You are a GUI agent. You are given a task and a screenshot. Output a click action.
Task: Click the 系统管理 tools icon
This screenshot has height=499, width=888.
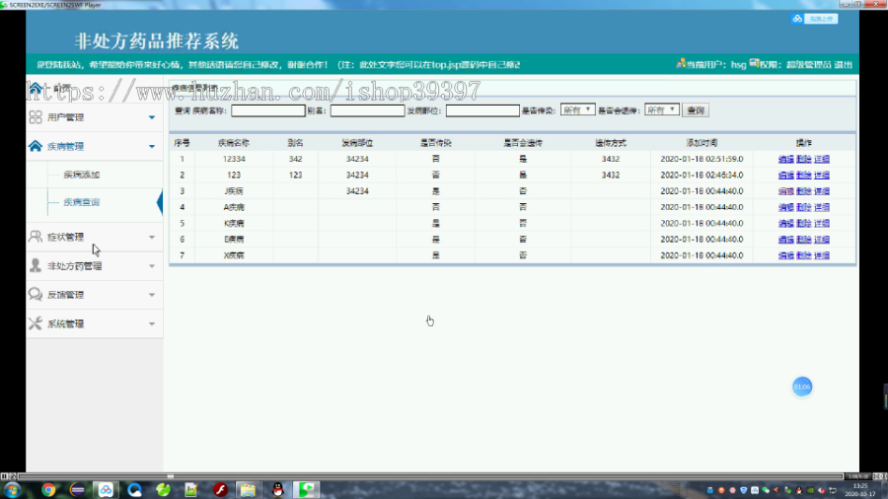36,323
